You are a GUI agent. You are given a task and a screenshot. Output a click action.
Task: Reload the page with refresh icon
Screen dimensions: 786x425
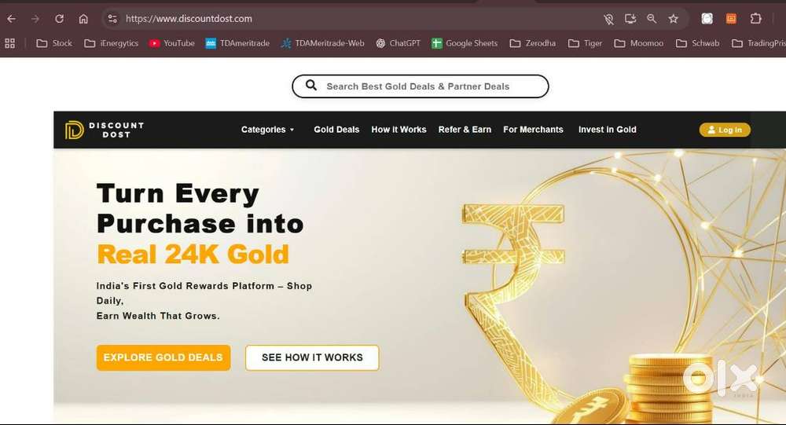(59, 19)
